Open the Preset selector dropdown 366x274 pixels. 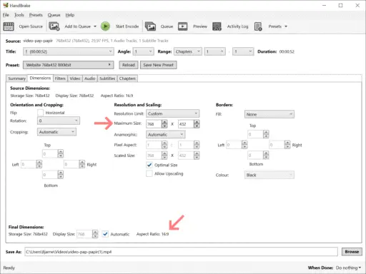tap(68, 65)
